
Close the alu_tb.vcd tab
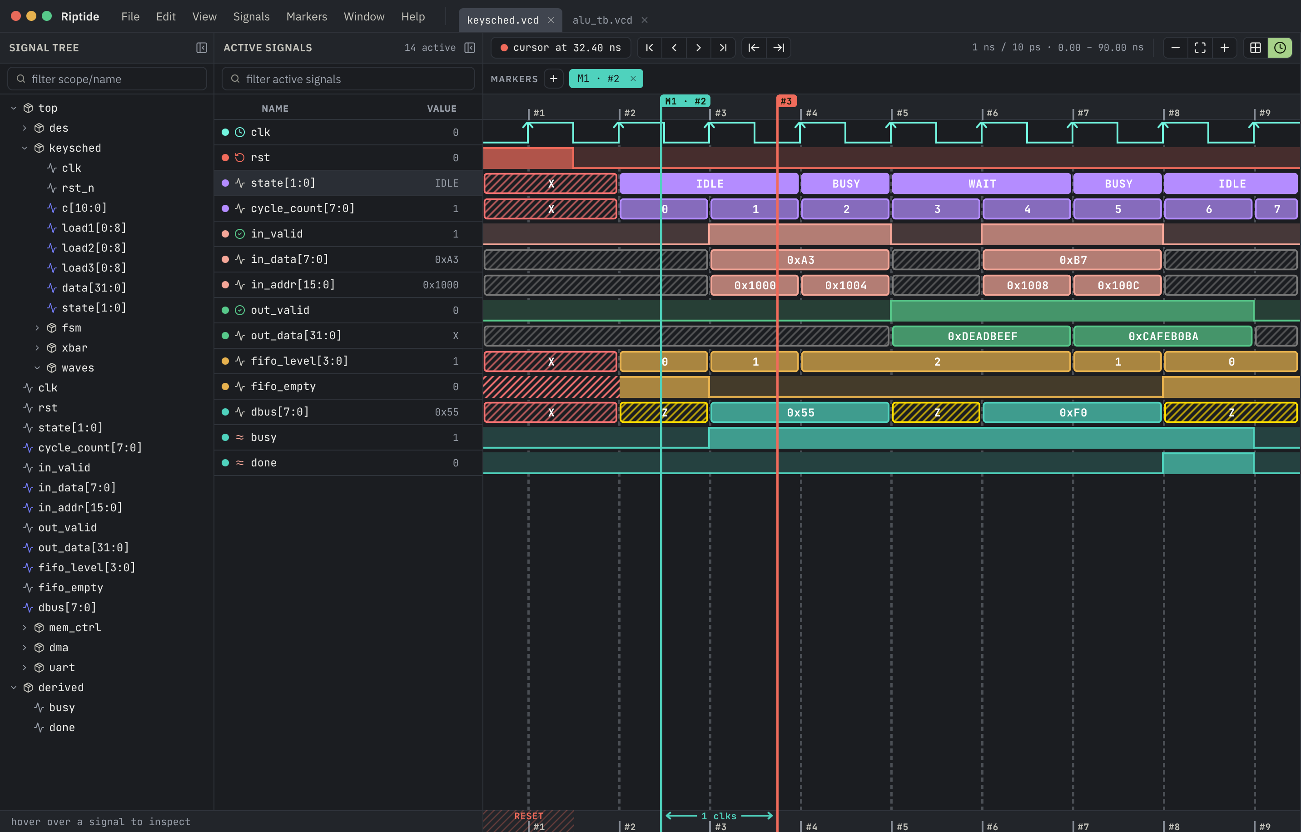tap(645, 20)
